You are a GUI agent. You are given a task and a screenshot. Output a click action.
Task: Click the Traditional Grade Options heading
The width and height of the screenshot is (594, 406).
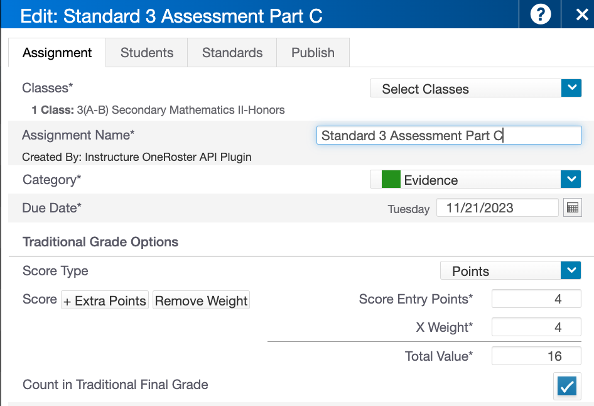point(100,242)
